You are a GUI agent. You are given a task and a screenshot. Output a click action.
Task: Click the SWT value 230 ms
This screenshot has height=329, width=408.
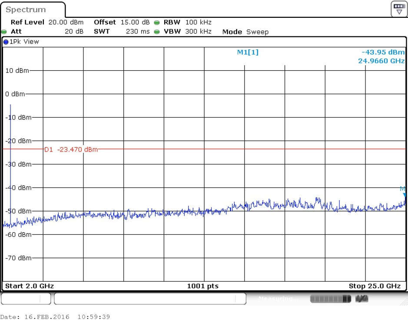click(138, 31)
